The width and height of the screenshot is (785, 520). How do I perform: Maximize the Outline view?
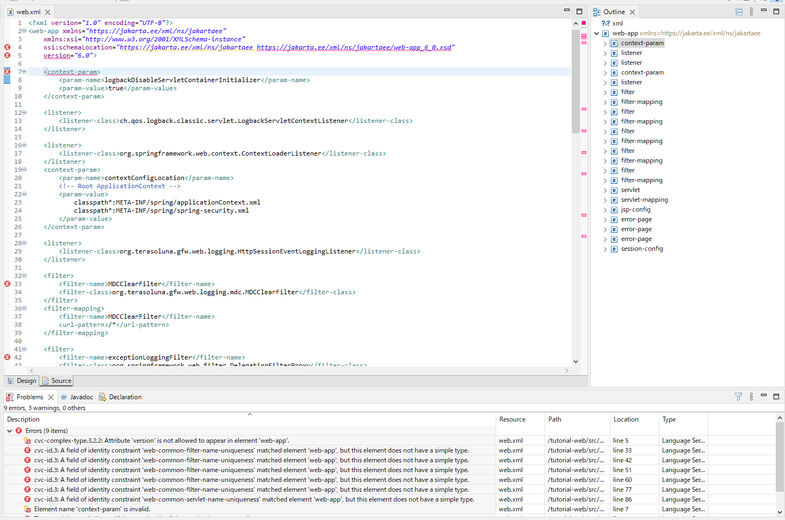tap(776, 11)
